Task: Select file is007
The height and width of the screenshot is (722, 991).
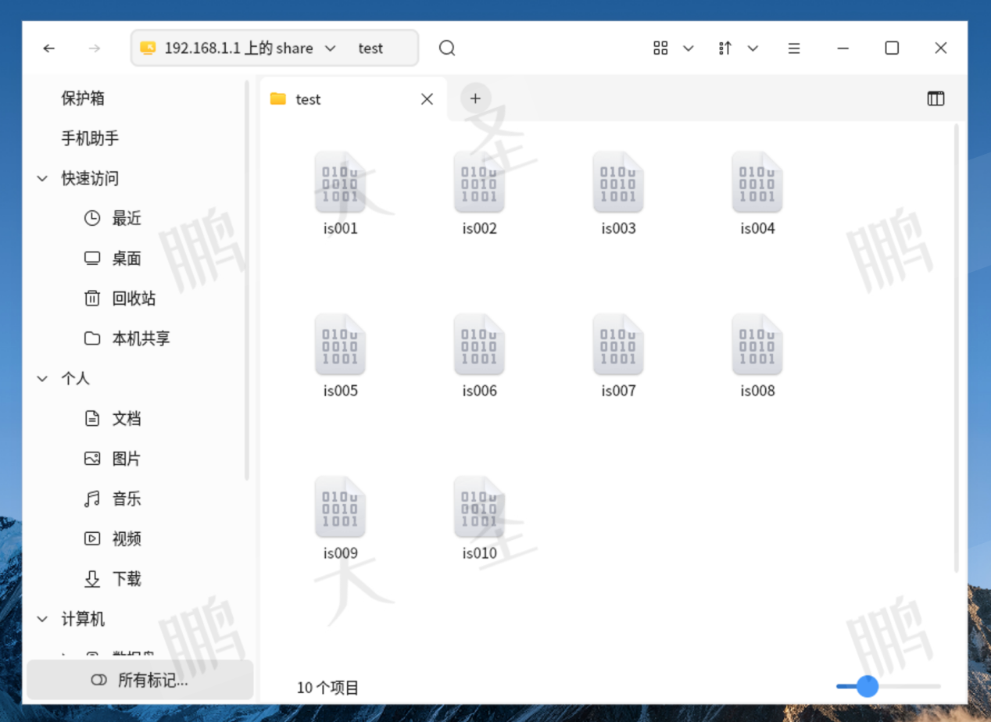Action: pyautogui.click(x=618, y=355)
